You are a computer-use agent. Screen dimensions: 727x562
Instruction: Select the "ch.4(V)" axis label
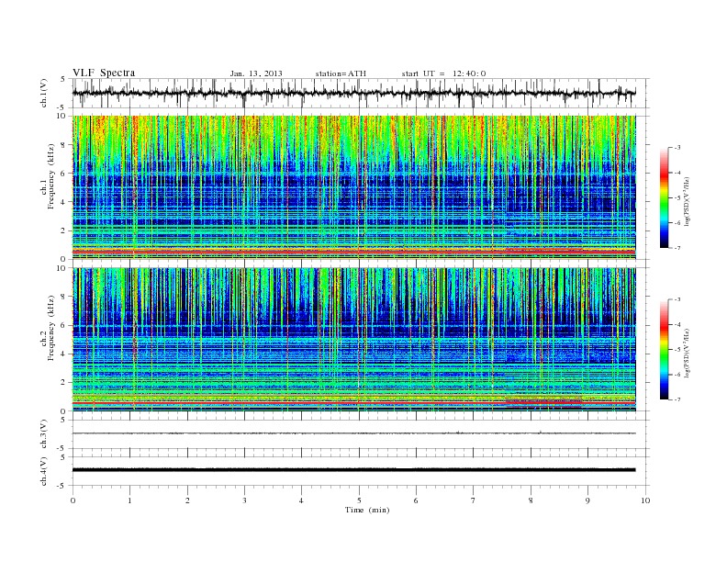(43, 471)
